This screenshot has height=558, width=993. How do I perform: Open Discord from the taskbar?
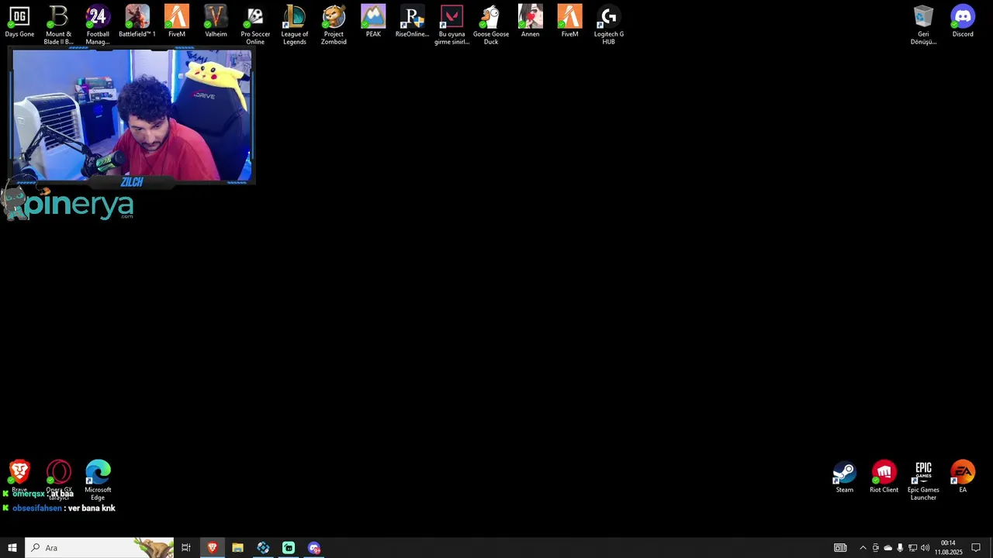pos(314,548)
